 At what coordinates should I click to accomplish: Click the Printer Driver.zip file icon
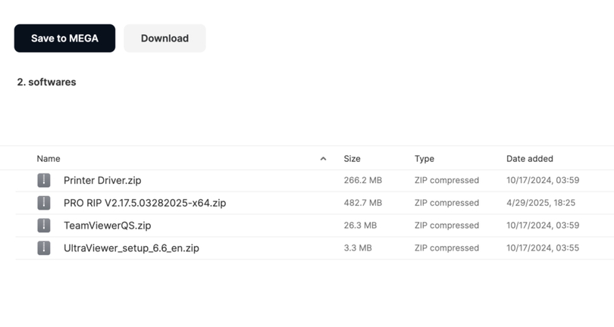(44, 180)
